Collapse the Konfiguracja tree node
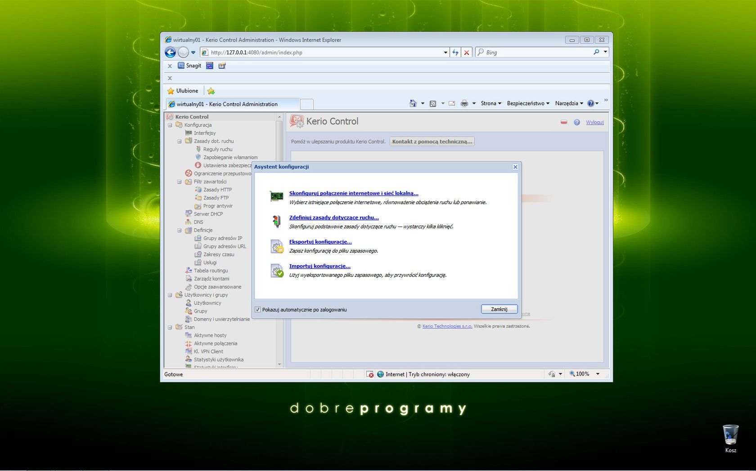The height and width of the screenshot is (471, 756). coord(170,125)
